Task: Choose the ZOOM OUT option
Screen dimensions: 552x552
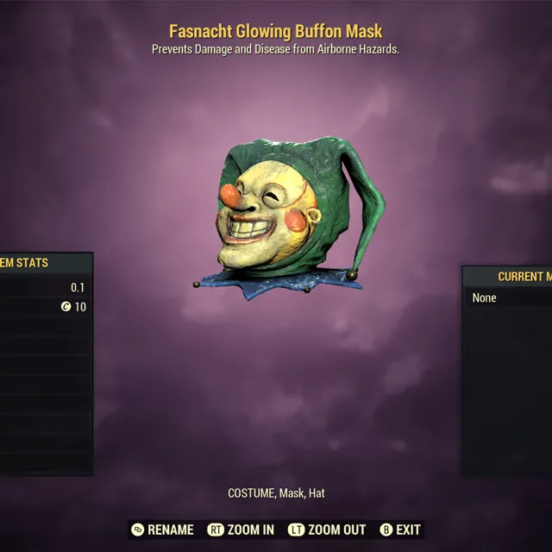Action: (x=337, y=530)
